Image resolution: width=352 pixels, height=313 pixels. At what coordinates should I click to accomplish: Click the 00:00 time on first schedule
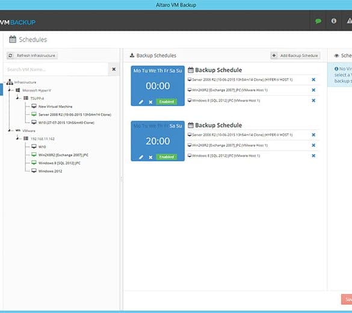point(158,85)
